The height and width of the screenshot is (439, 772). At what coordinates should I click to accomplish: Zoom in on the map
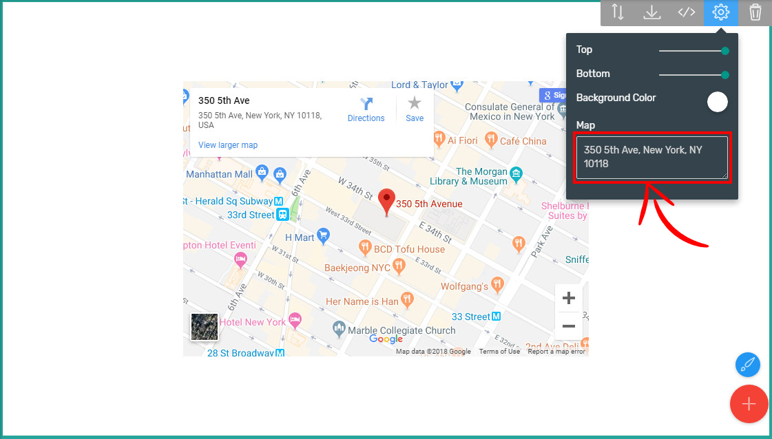568,298
